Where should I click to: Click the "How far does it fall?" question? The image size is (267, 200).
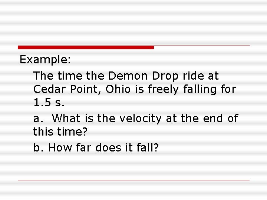click(103, 147)
